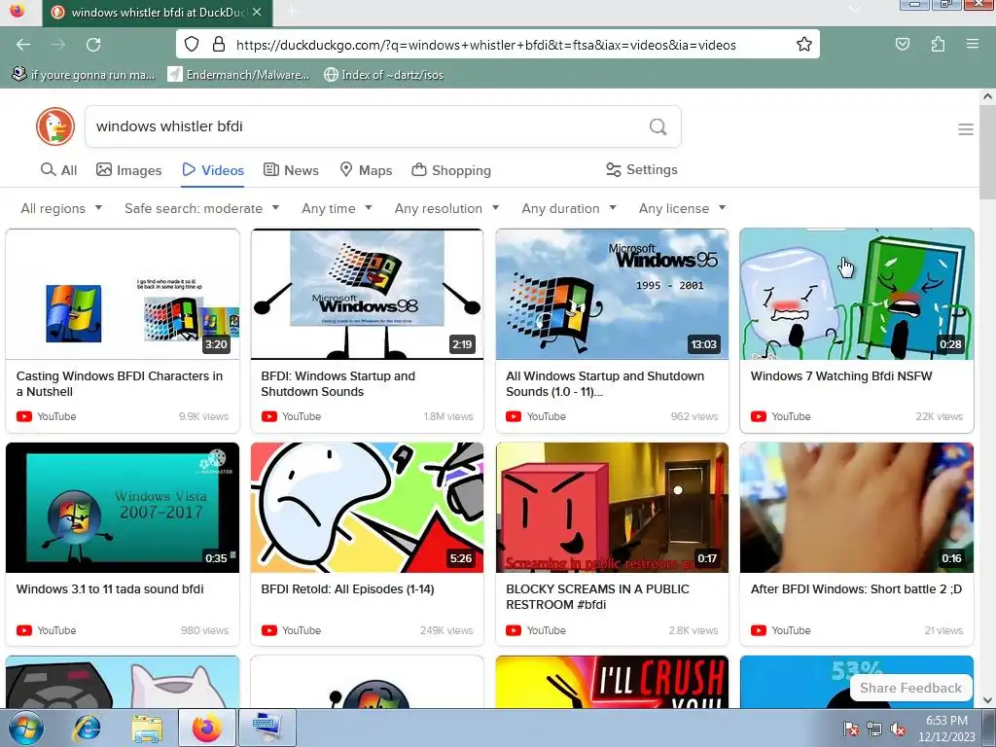Select the Videos tab

pyautogui.click(x=213, y=170)
